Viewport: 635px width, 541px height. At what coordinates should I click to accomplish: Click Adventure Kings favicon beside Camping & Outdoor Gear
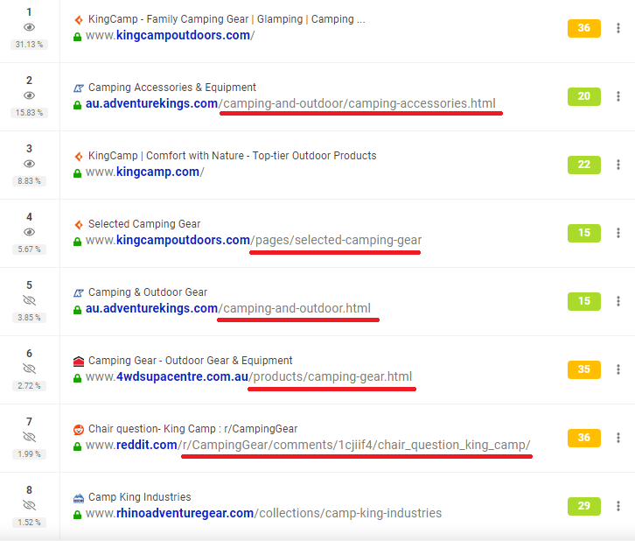[x=79, y=292]
